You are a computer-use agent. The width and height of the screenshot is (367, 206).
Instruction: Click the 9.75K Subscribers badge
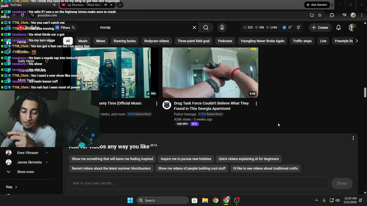210,114
